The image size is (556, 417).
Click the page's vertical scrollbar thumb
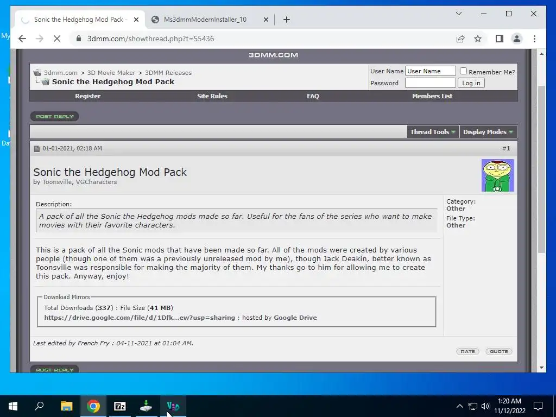(541, 169)
